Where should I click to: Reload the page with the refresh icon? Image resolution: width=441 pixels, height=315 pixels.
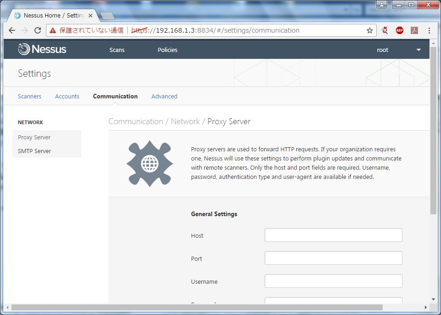[x=38, y=30]
